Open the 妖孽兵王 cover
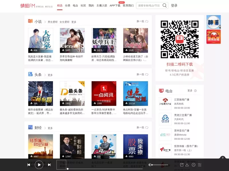Viewport: 229px width, 171px height. [x=104, y=40]
